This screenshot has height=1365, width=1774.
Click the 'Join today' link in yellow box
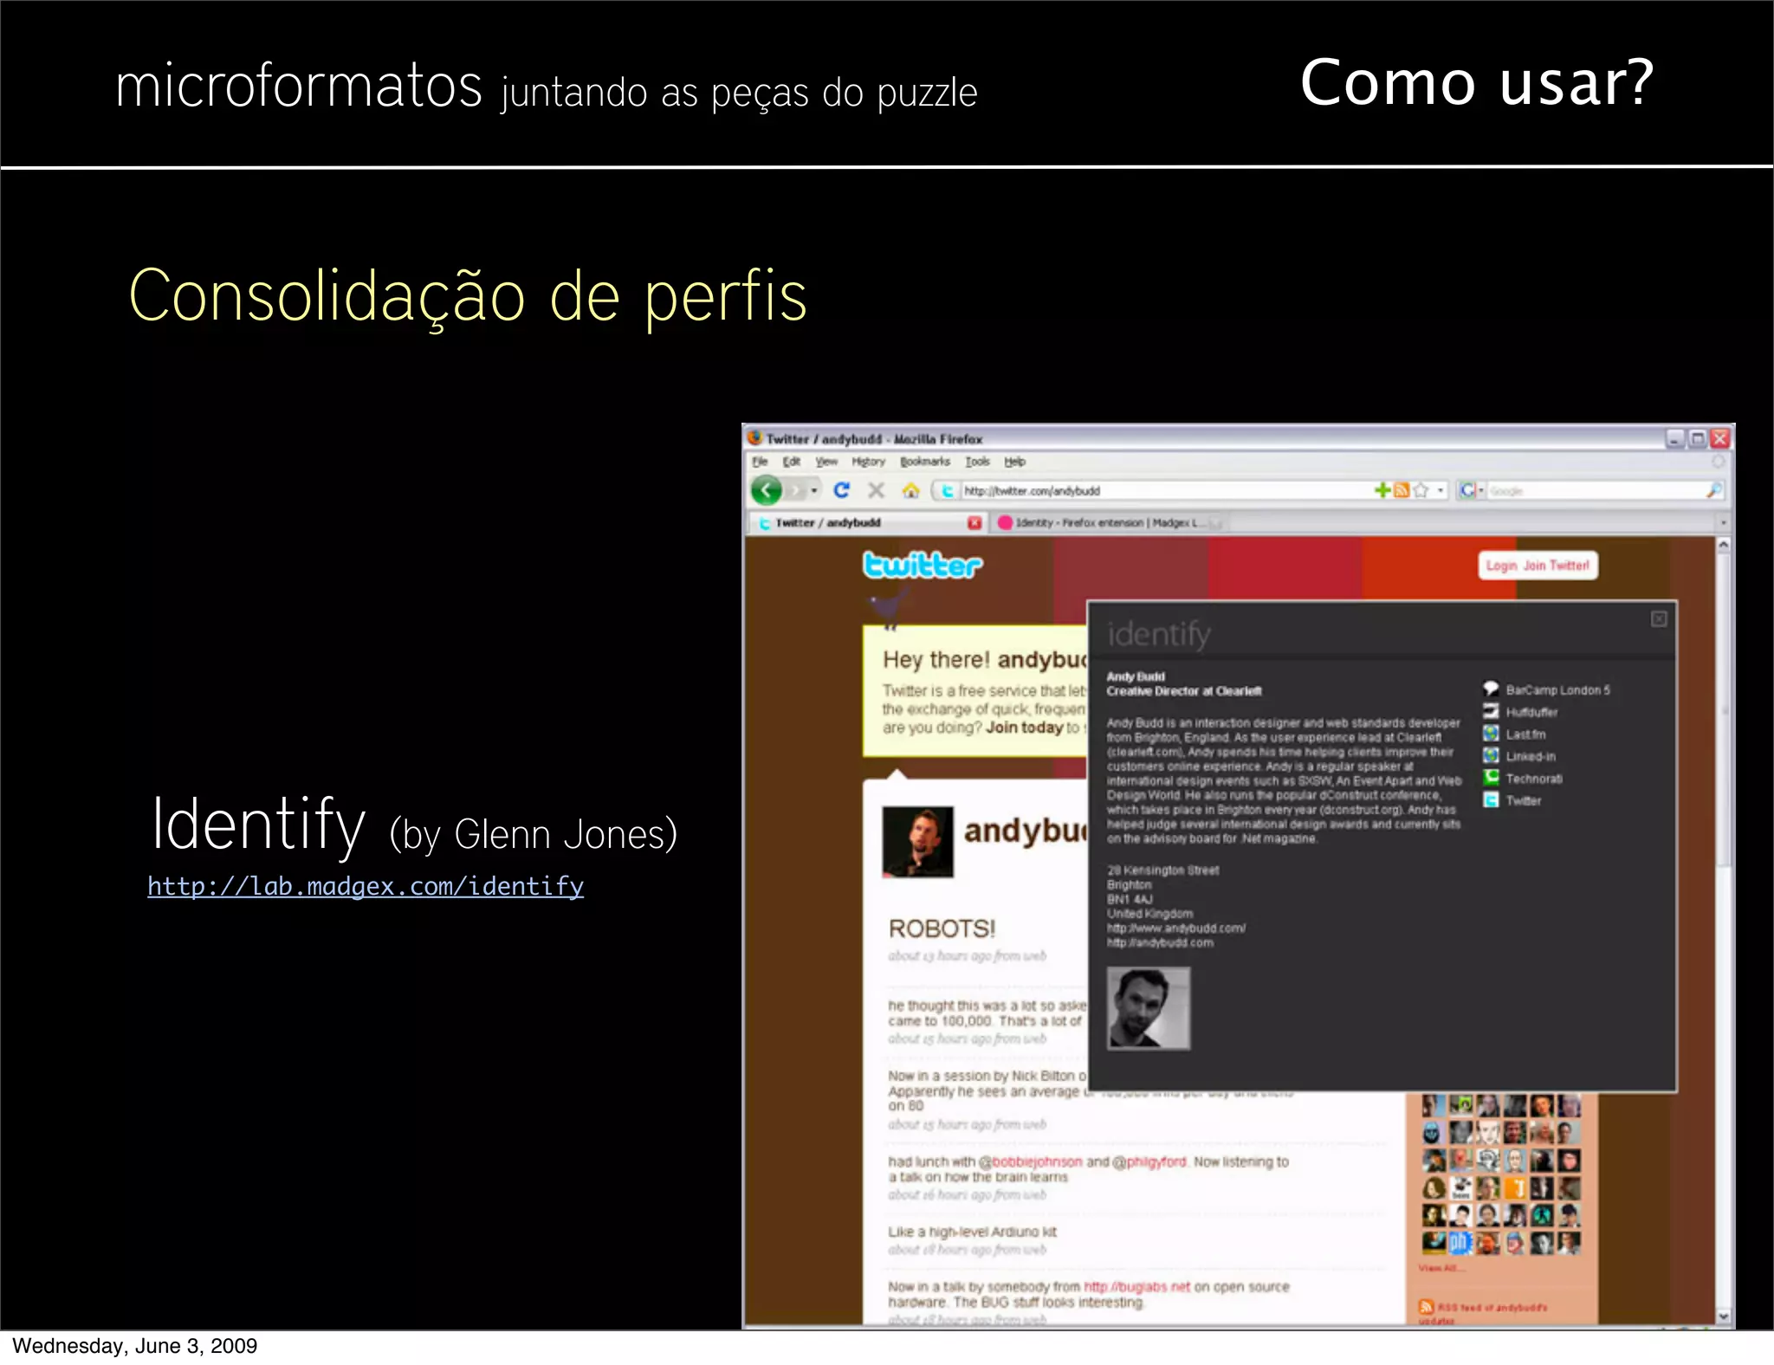click(x=1024, y=728)
